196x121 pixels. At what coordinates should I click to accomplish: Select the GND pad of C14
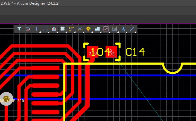[111, 52]
